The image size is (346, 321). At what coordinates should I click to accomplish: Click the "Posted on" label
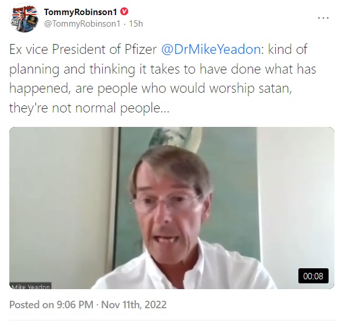click(x=31, y=305)
